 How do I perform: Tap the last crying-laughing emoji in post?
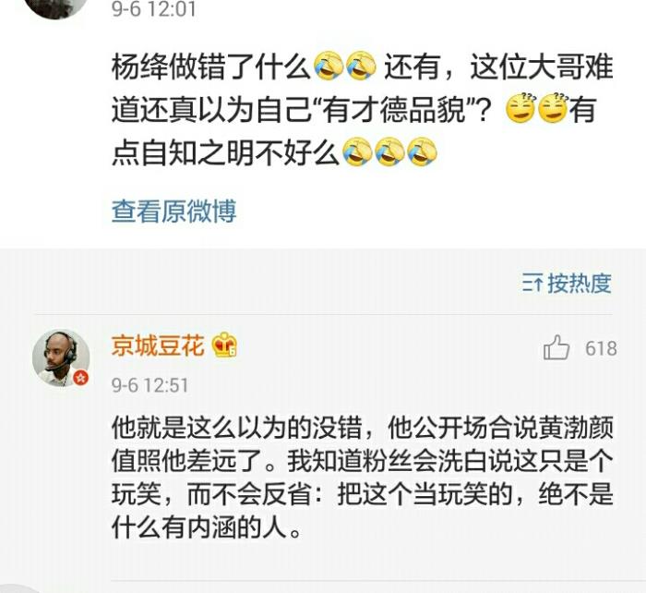coord(422,151)
